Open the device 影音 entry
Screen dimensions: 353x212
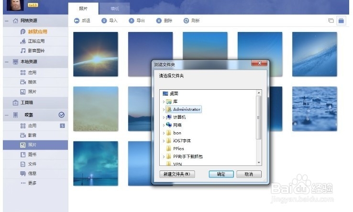coord(35,135)
